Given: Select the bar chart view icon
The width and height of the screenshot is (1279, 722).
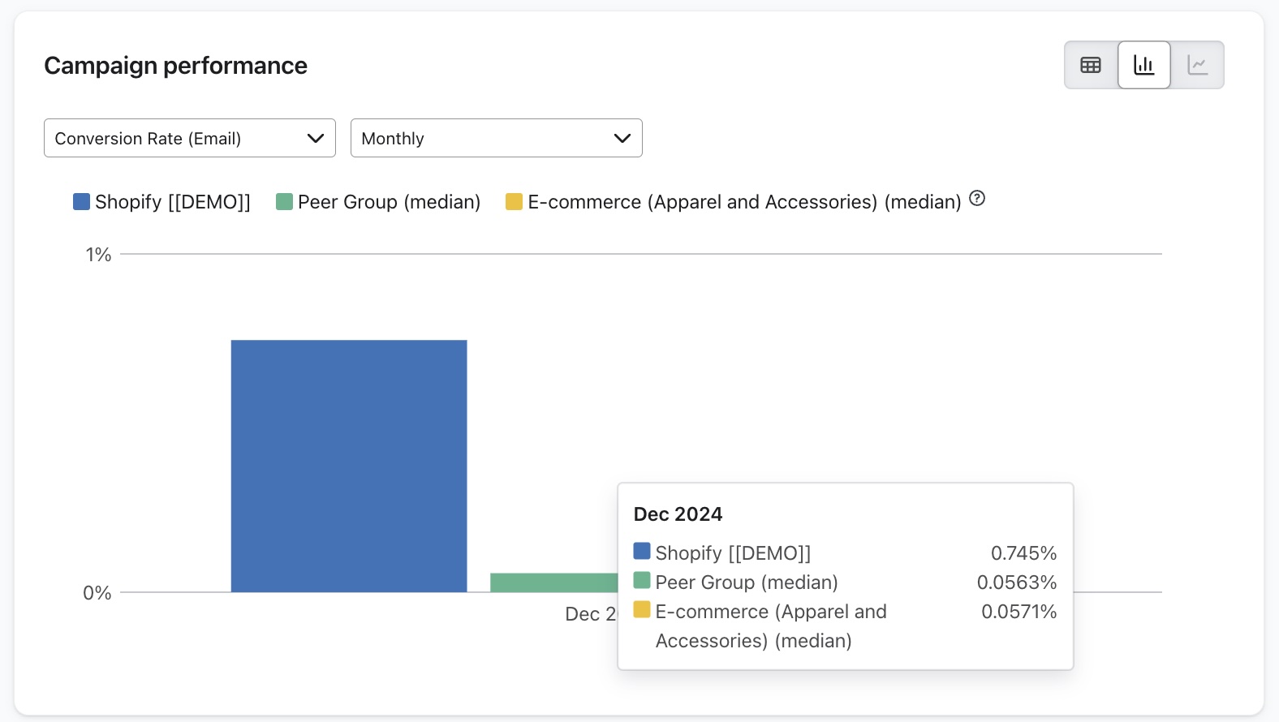Looking at the screenshot, I should [x=1143, y=65].
